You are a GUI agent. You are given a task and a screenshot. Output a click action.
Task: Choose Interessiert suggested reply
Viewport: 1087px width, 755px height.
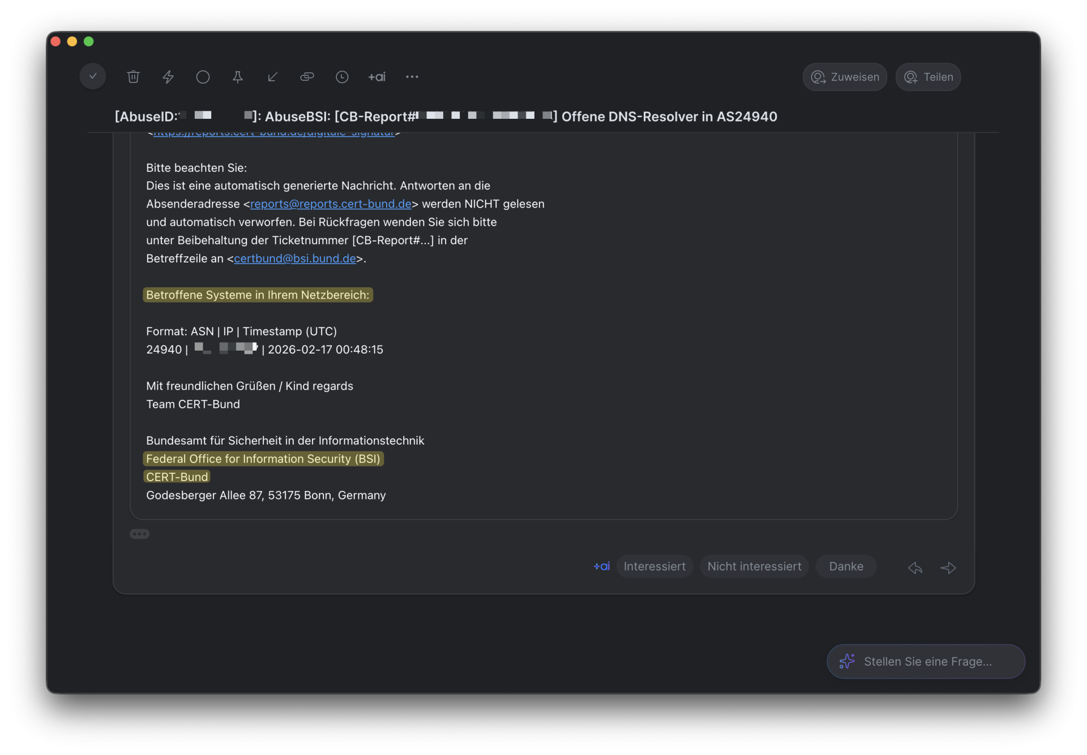pos(654,567)
